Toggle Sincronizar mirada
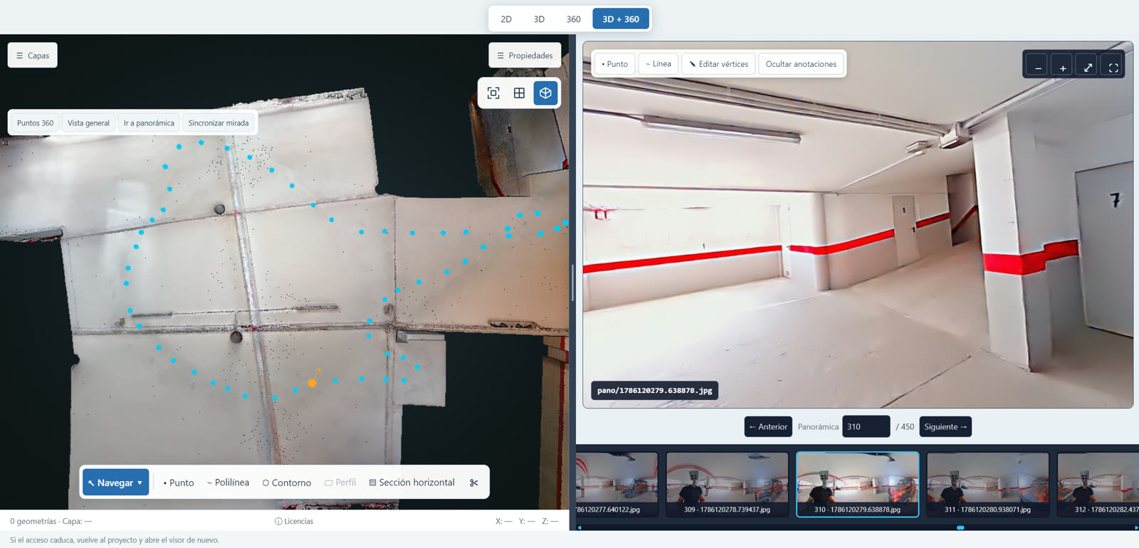This screenshot has width=1139, height=548. [219, 123]
